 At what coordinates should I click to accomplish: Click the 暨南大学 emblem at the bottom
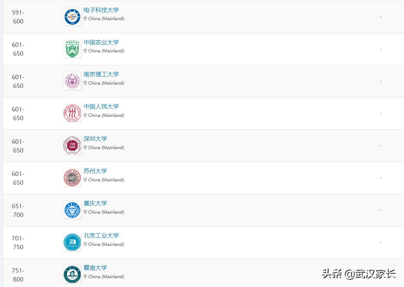(72, 274)
